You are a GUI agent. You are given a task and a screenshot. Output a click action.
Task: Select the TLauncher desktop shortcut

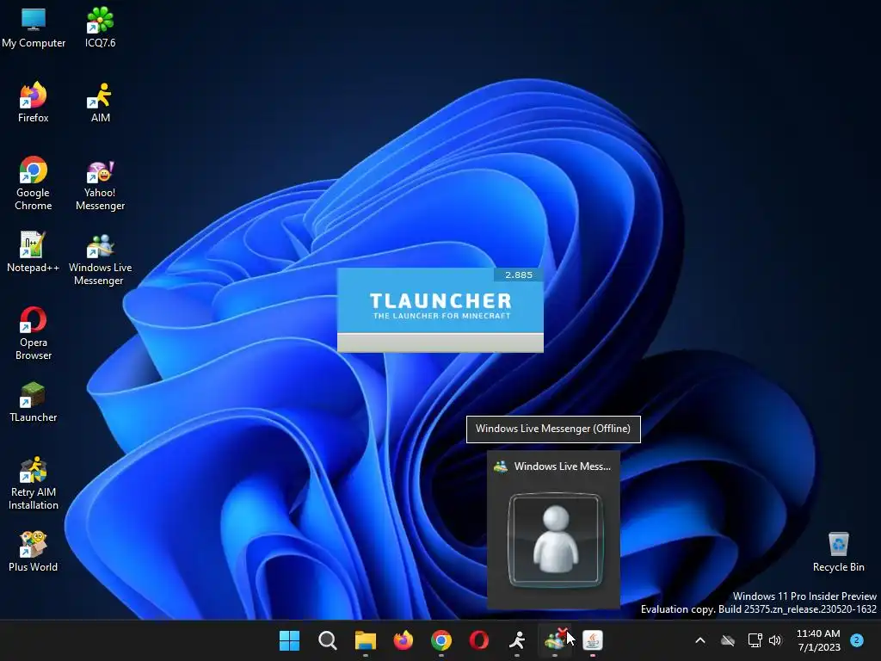34,403
